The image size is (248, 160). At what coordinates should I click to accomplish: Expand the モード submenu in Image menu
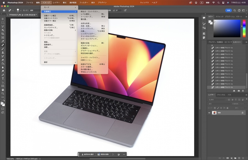(x=59, y=7)
